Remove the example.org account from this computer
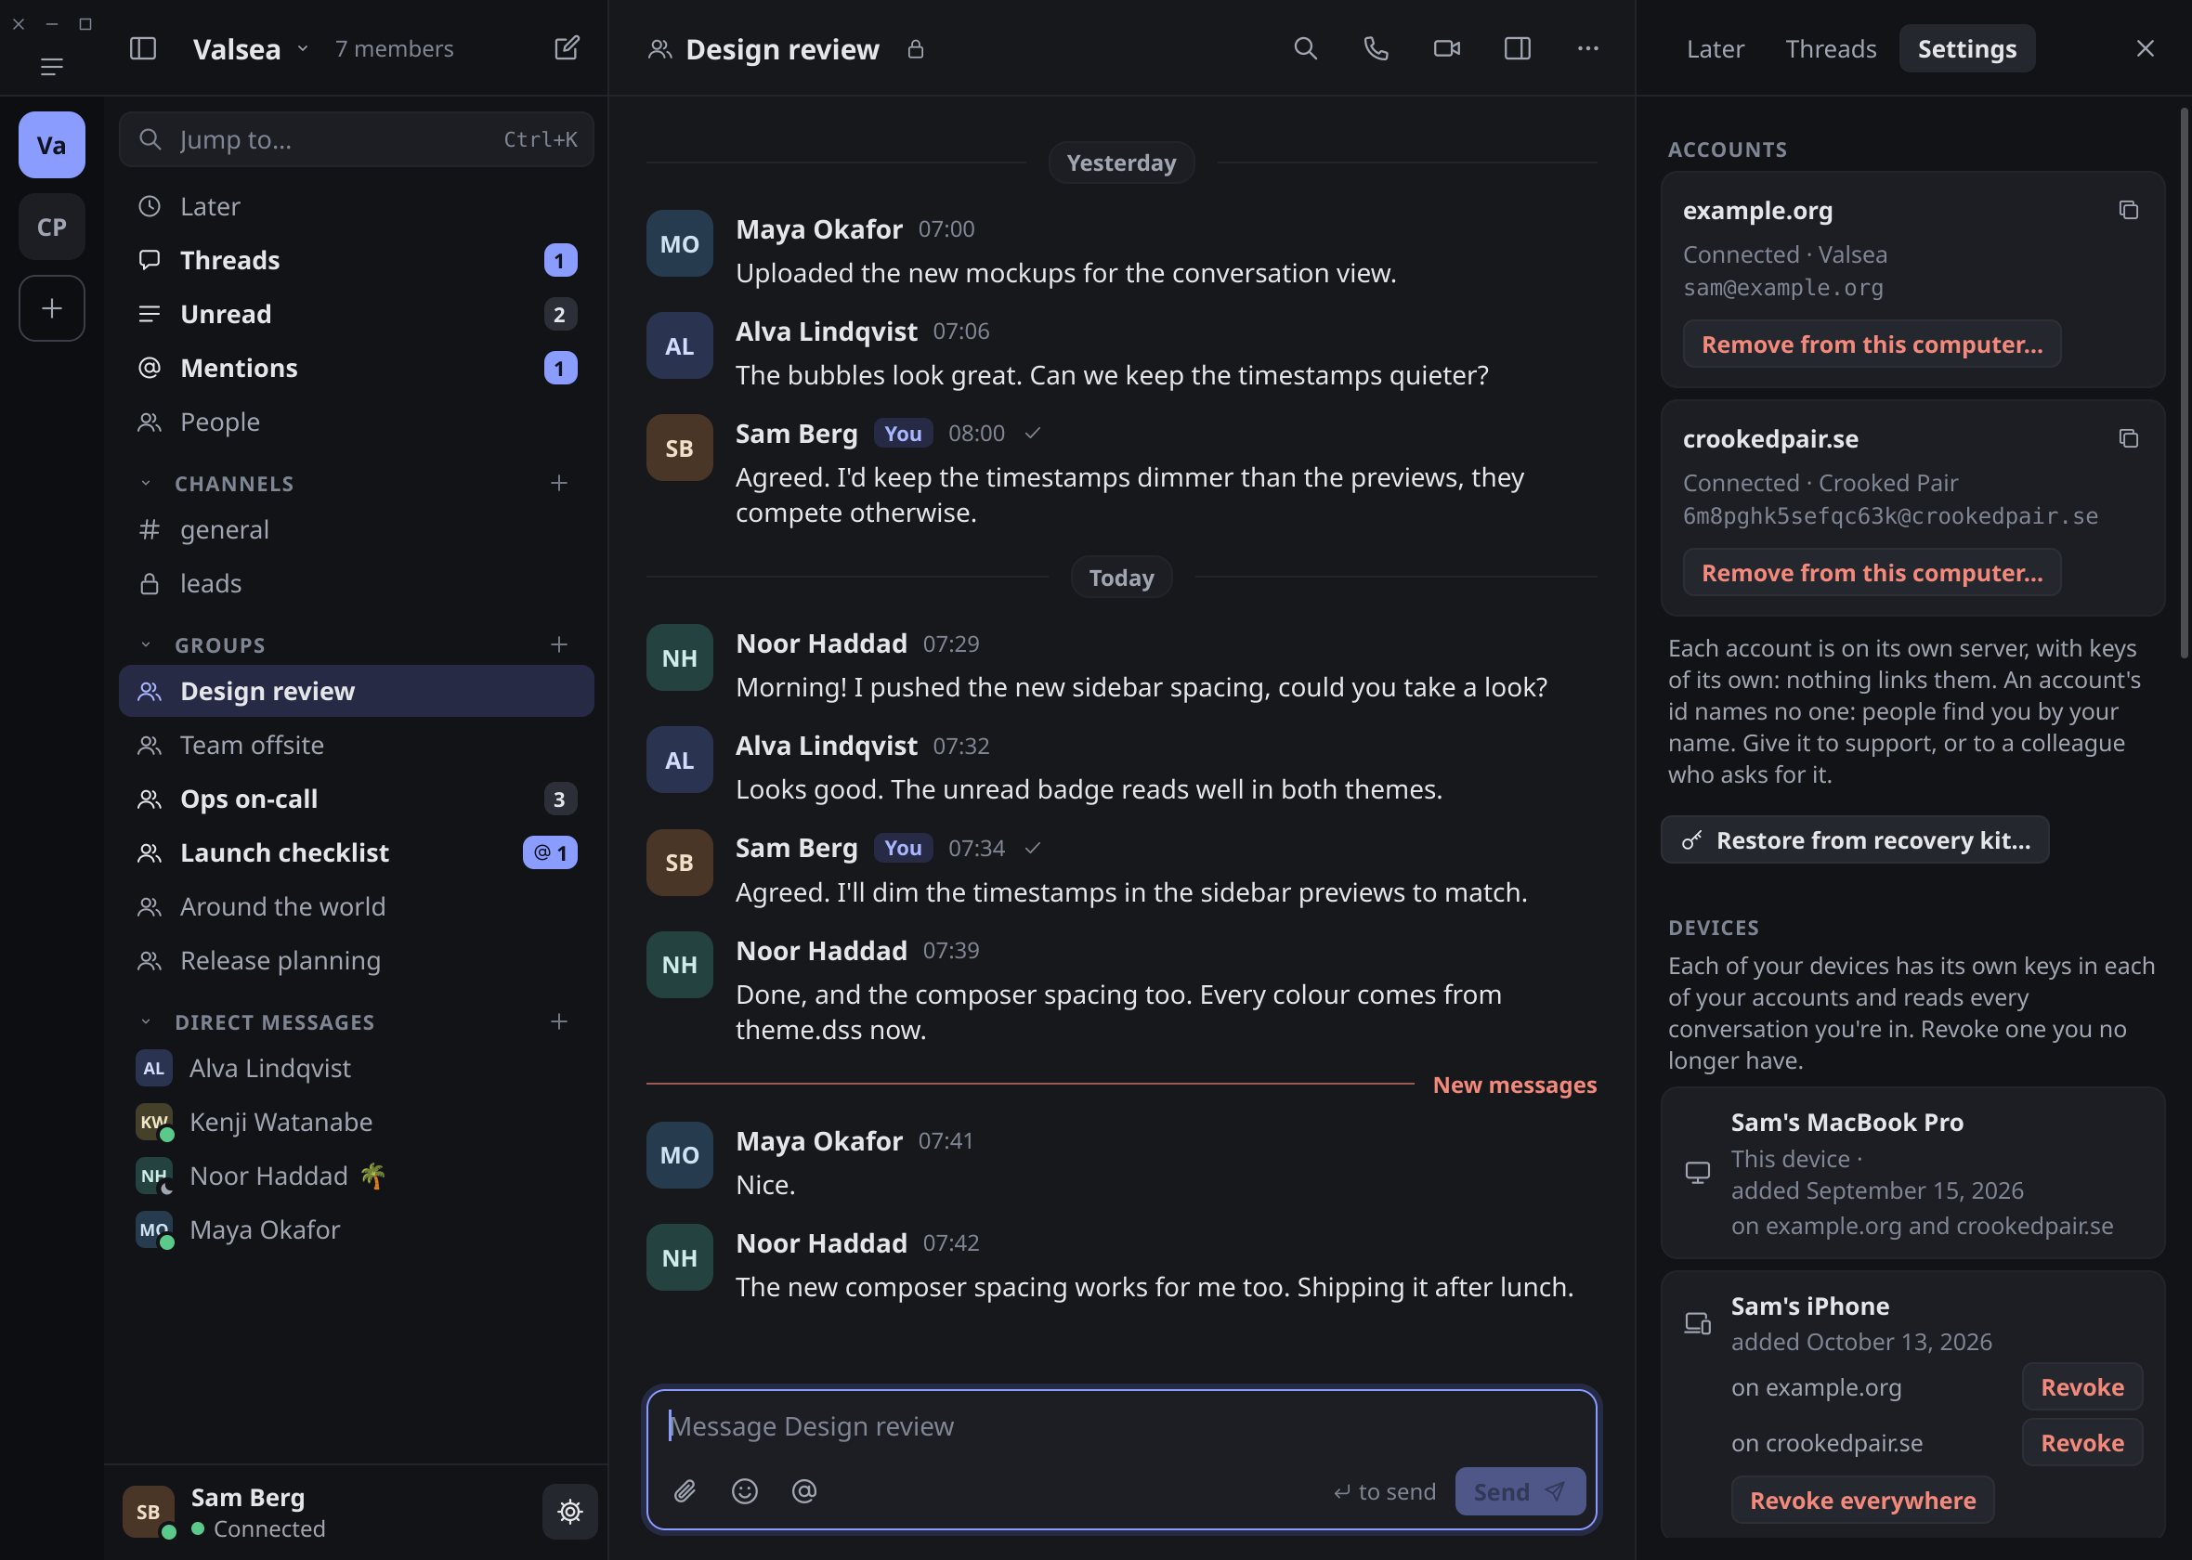Image resolution: width=2192 pixels, height=1560 pixels. point(1872,344)
